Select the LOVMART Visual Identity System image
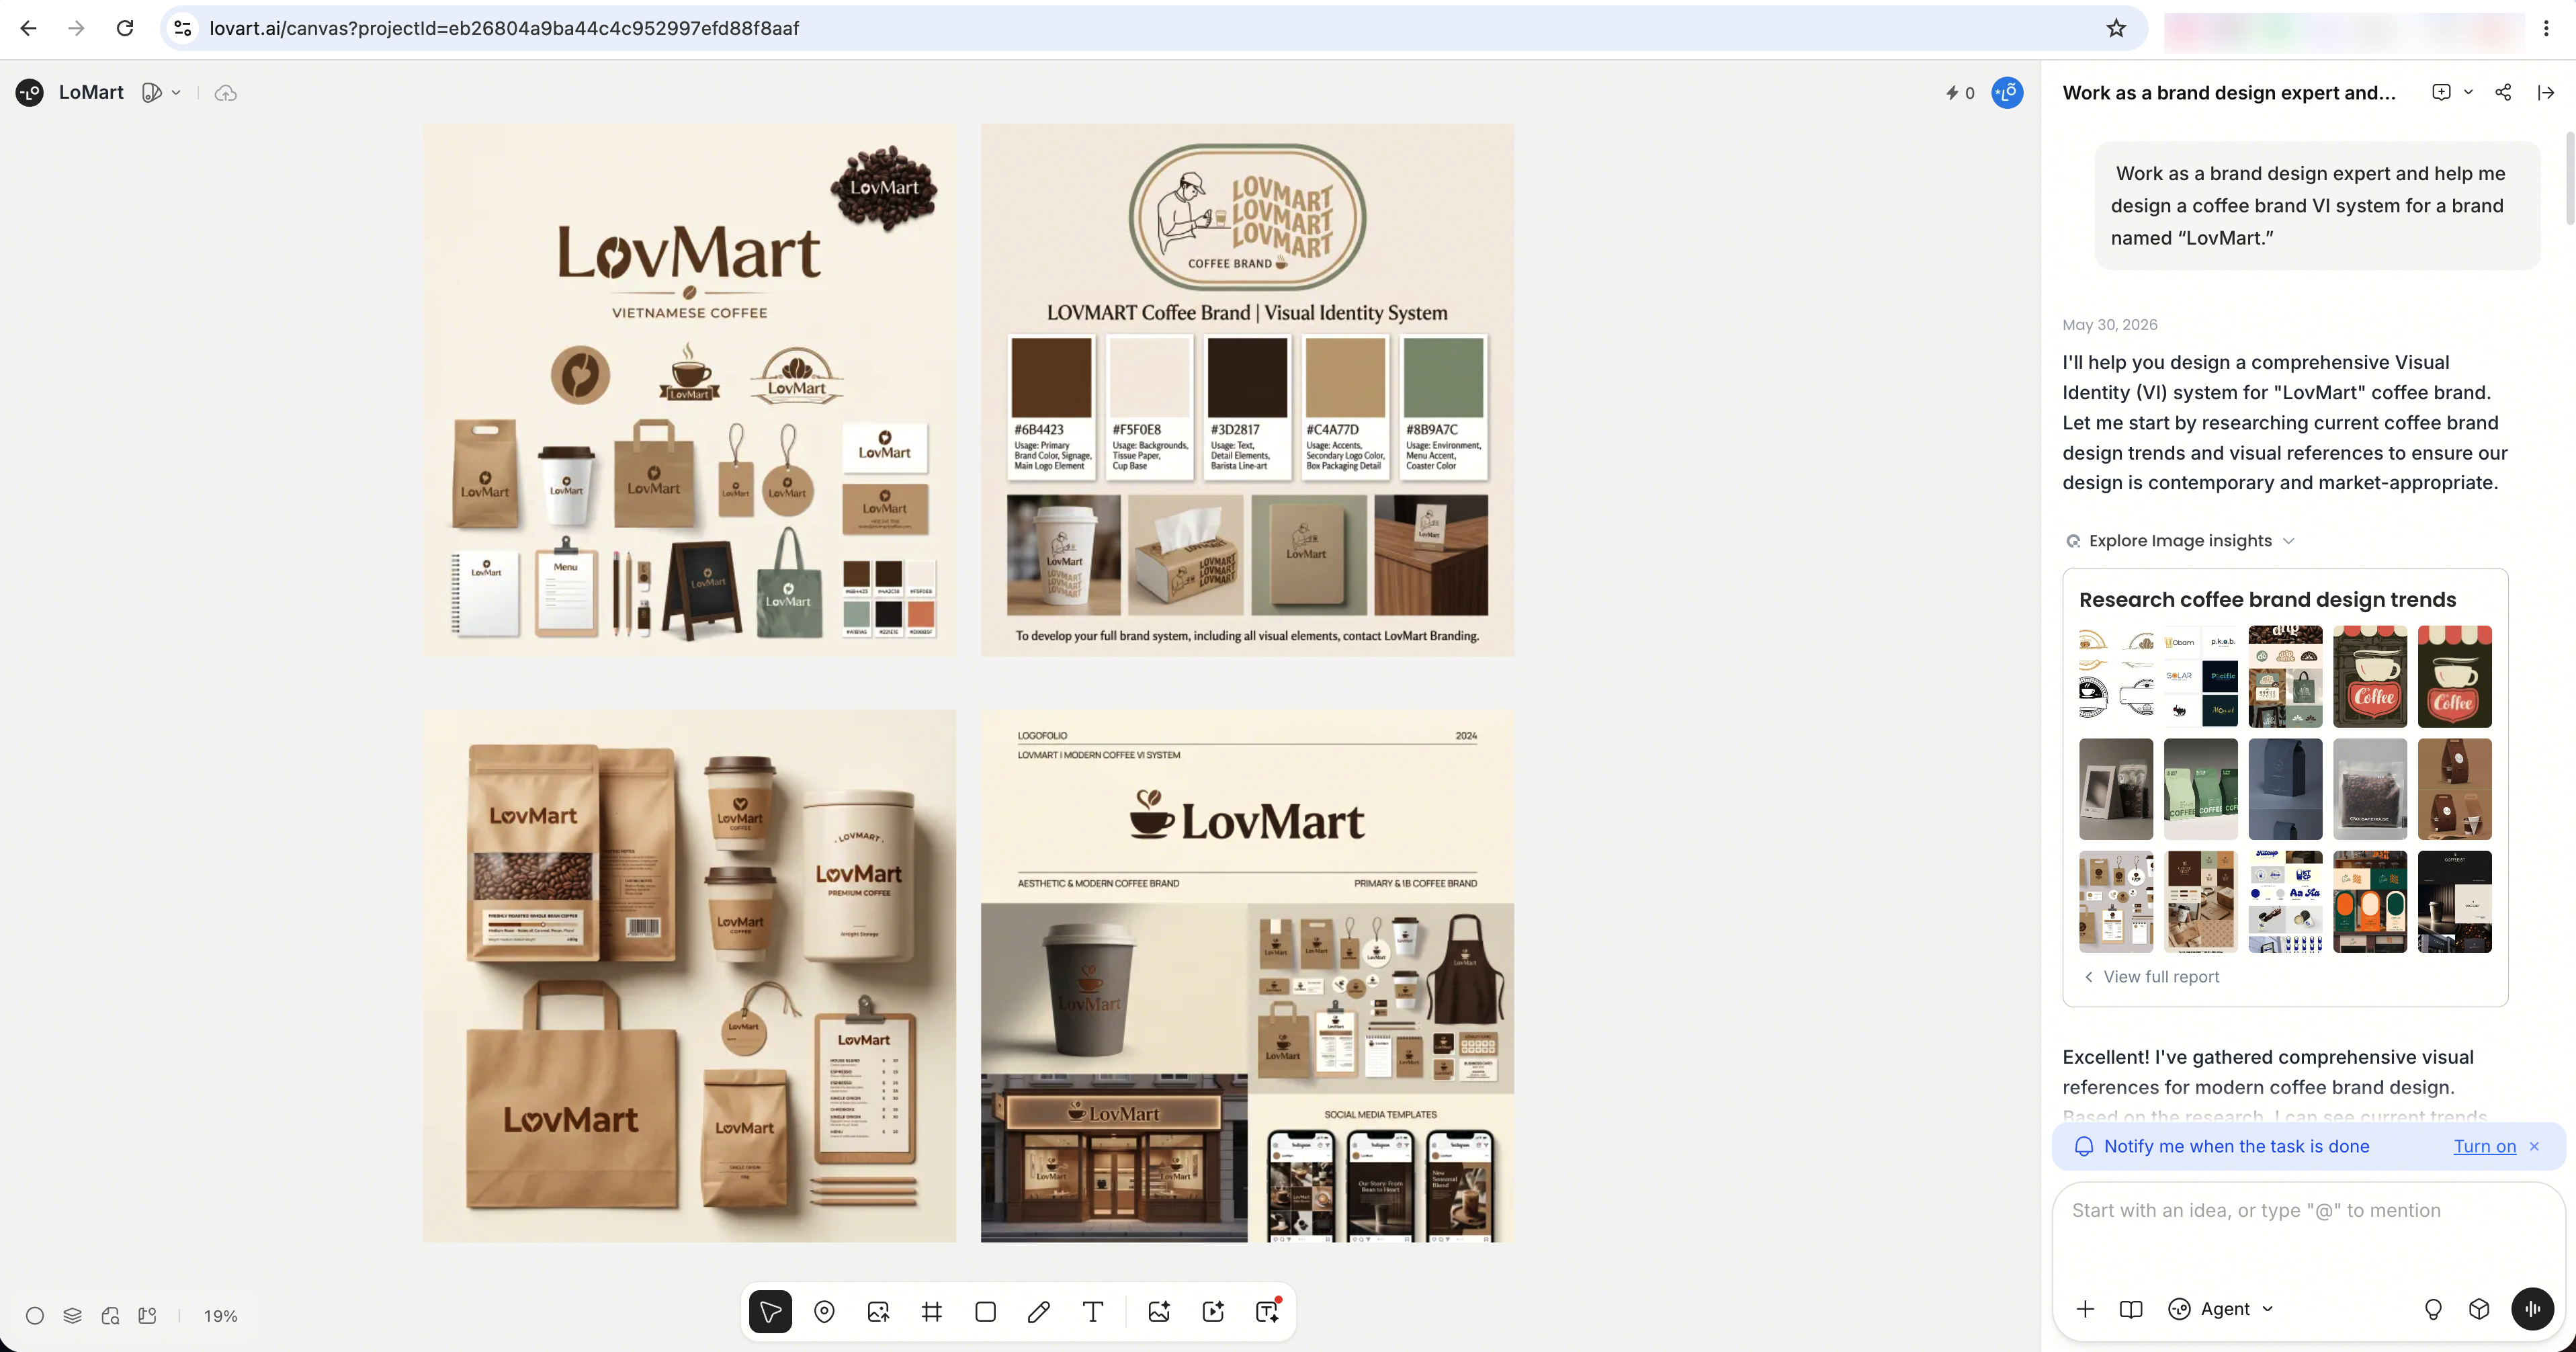The width and height of the screenshot is (2576, 1352). pos(1247,390)
